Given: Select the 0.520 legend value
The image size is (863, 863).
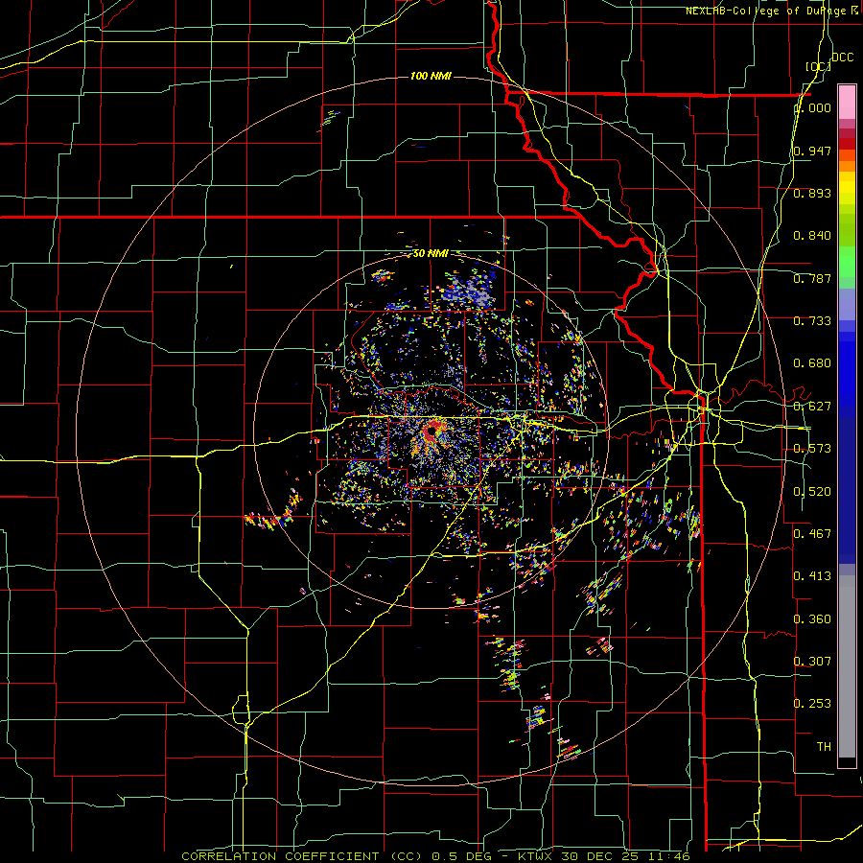Looking at the screenshot, I should 812,492.
